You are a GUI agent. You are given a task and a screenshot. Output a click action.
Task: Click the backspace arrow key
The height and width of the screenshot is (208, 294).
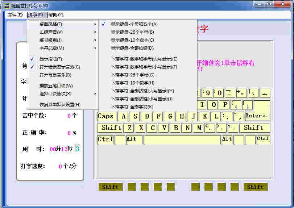point(265,93)
